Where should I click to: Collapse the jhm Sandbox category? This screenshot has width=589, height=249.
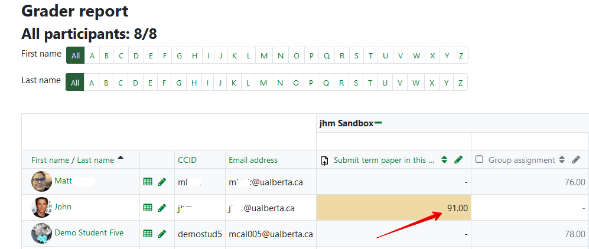378,123
